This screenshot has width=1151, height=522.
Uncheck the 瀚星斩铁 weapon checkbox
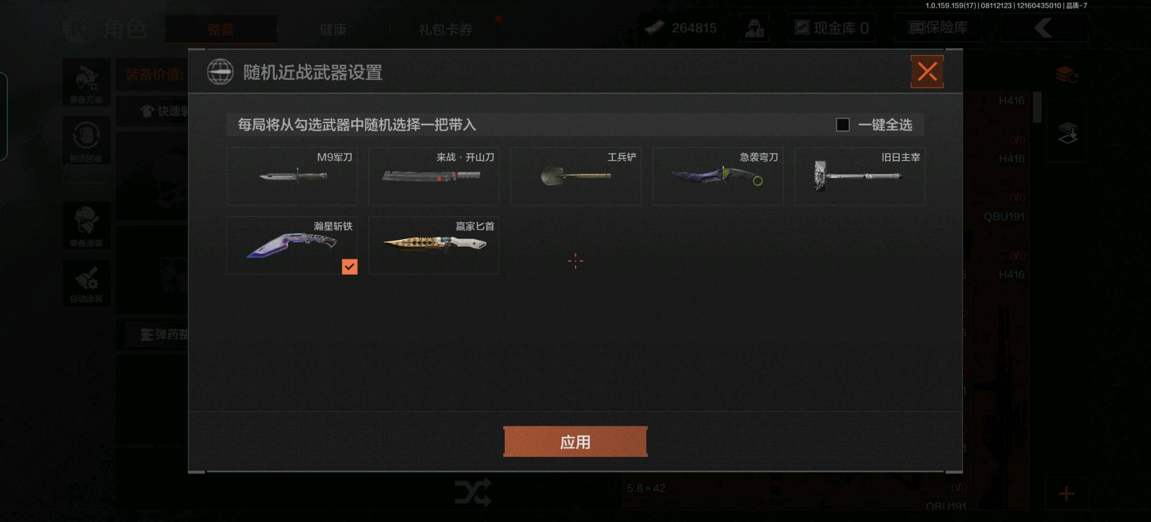tap(349, 266)
